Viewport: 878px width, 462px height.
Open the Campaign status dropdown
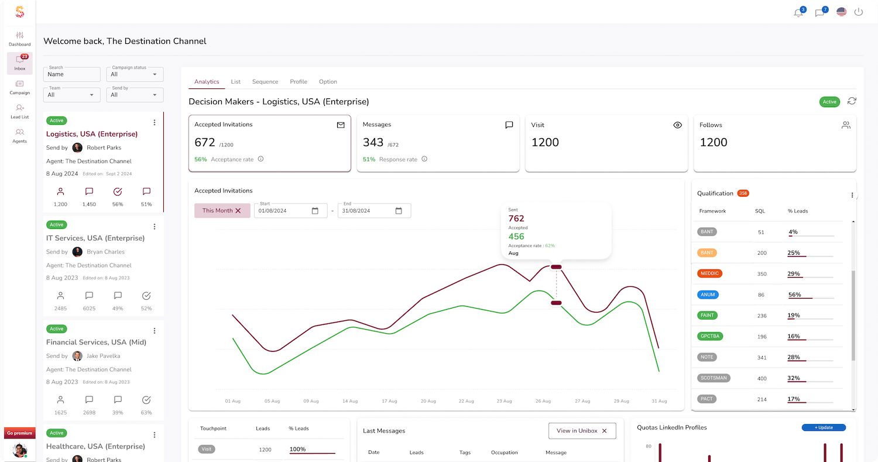coord(135,74)
